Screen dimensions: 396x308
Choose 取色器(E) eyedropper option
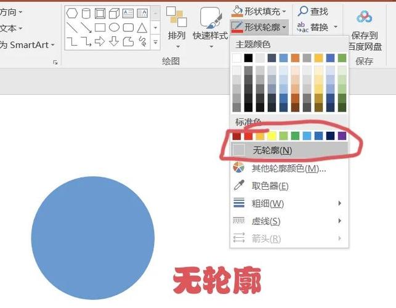[x=289, y=185]
